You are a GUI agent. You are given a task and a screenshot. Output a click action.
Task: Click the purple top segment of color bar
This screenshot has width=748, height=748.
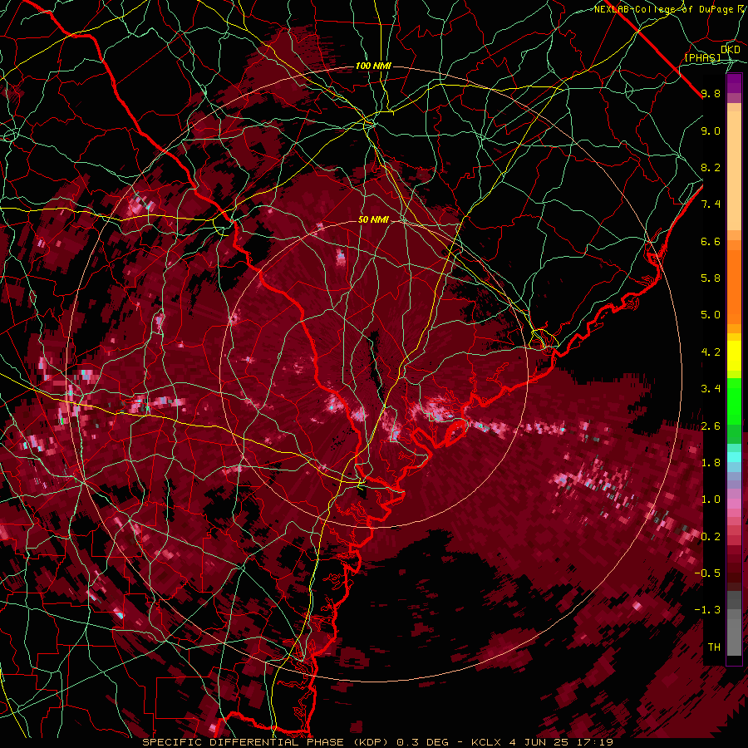[x=734, y=84]
